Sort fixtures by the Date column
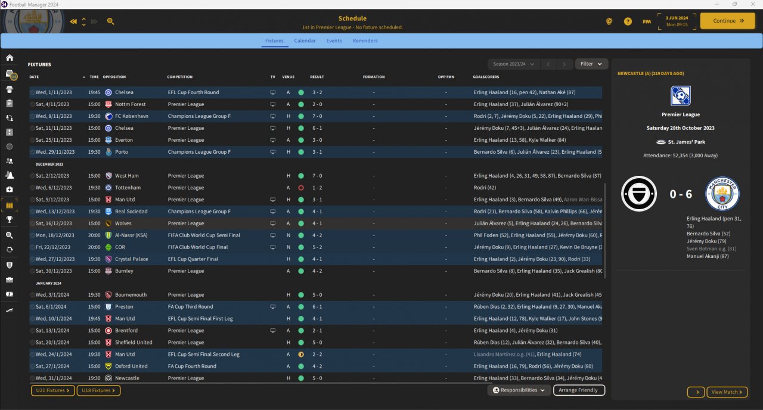This screenshot has width=763, height=410. tap(34, 77)
